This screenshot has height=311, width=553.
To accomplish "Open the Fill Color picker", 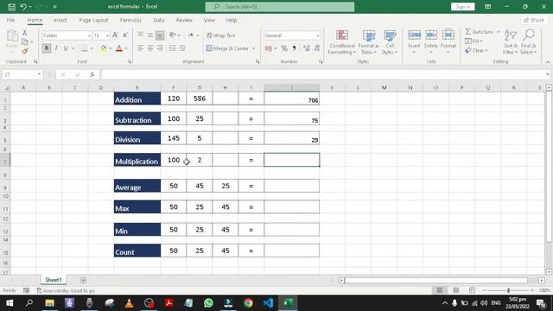I will 104,48.
